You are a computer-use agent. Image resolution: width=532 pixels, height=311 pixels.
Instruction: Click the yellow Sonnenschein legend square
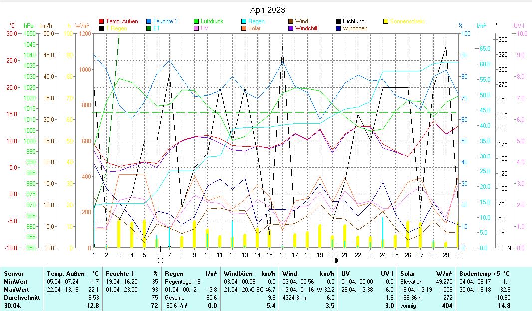(x=386, y=22)
